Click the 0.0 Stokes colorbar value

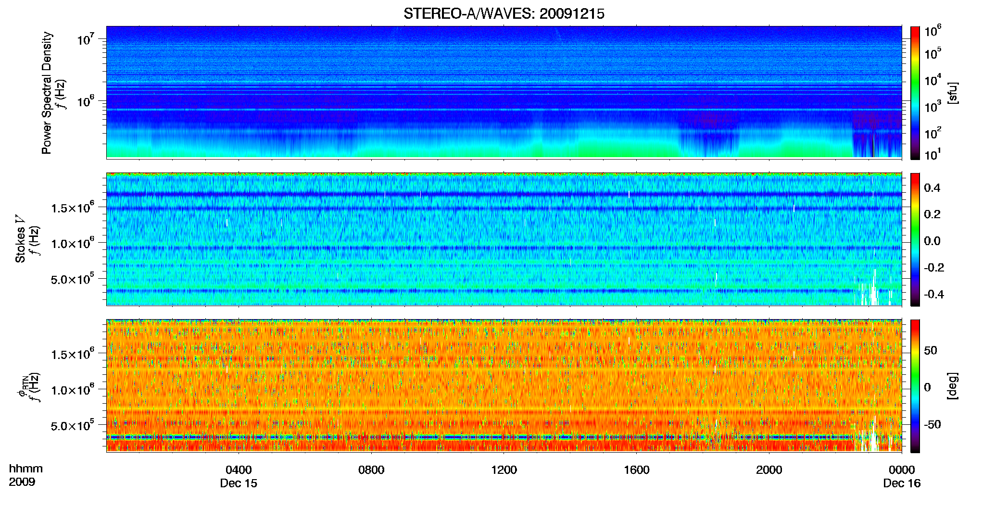(932, 241)
